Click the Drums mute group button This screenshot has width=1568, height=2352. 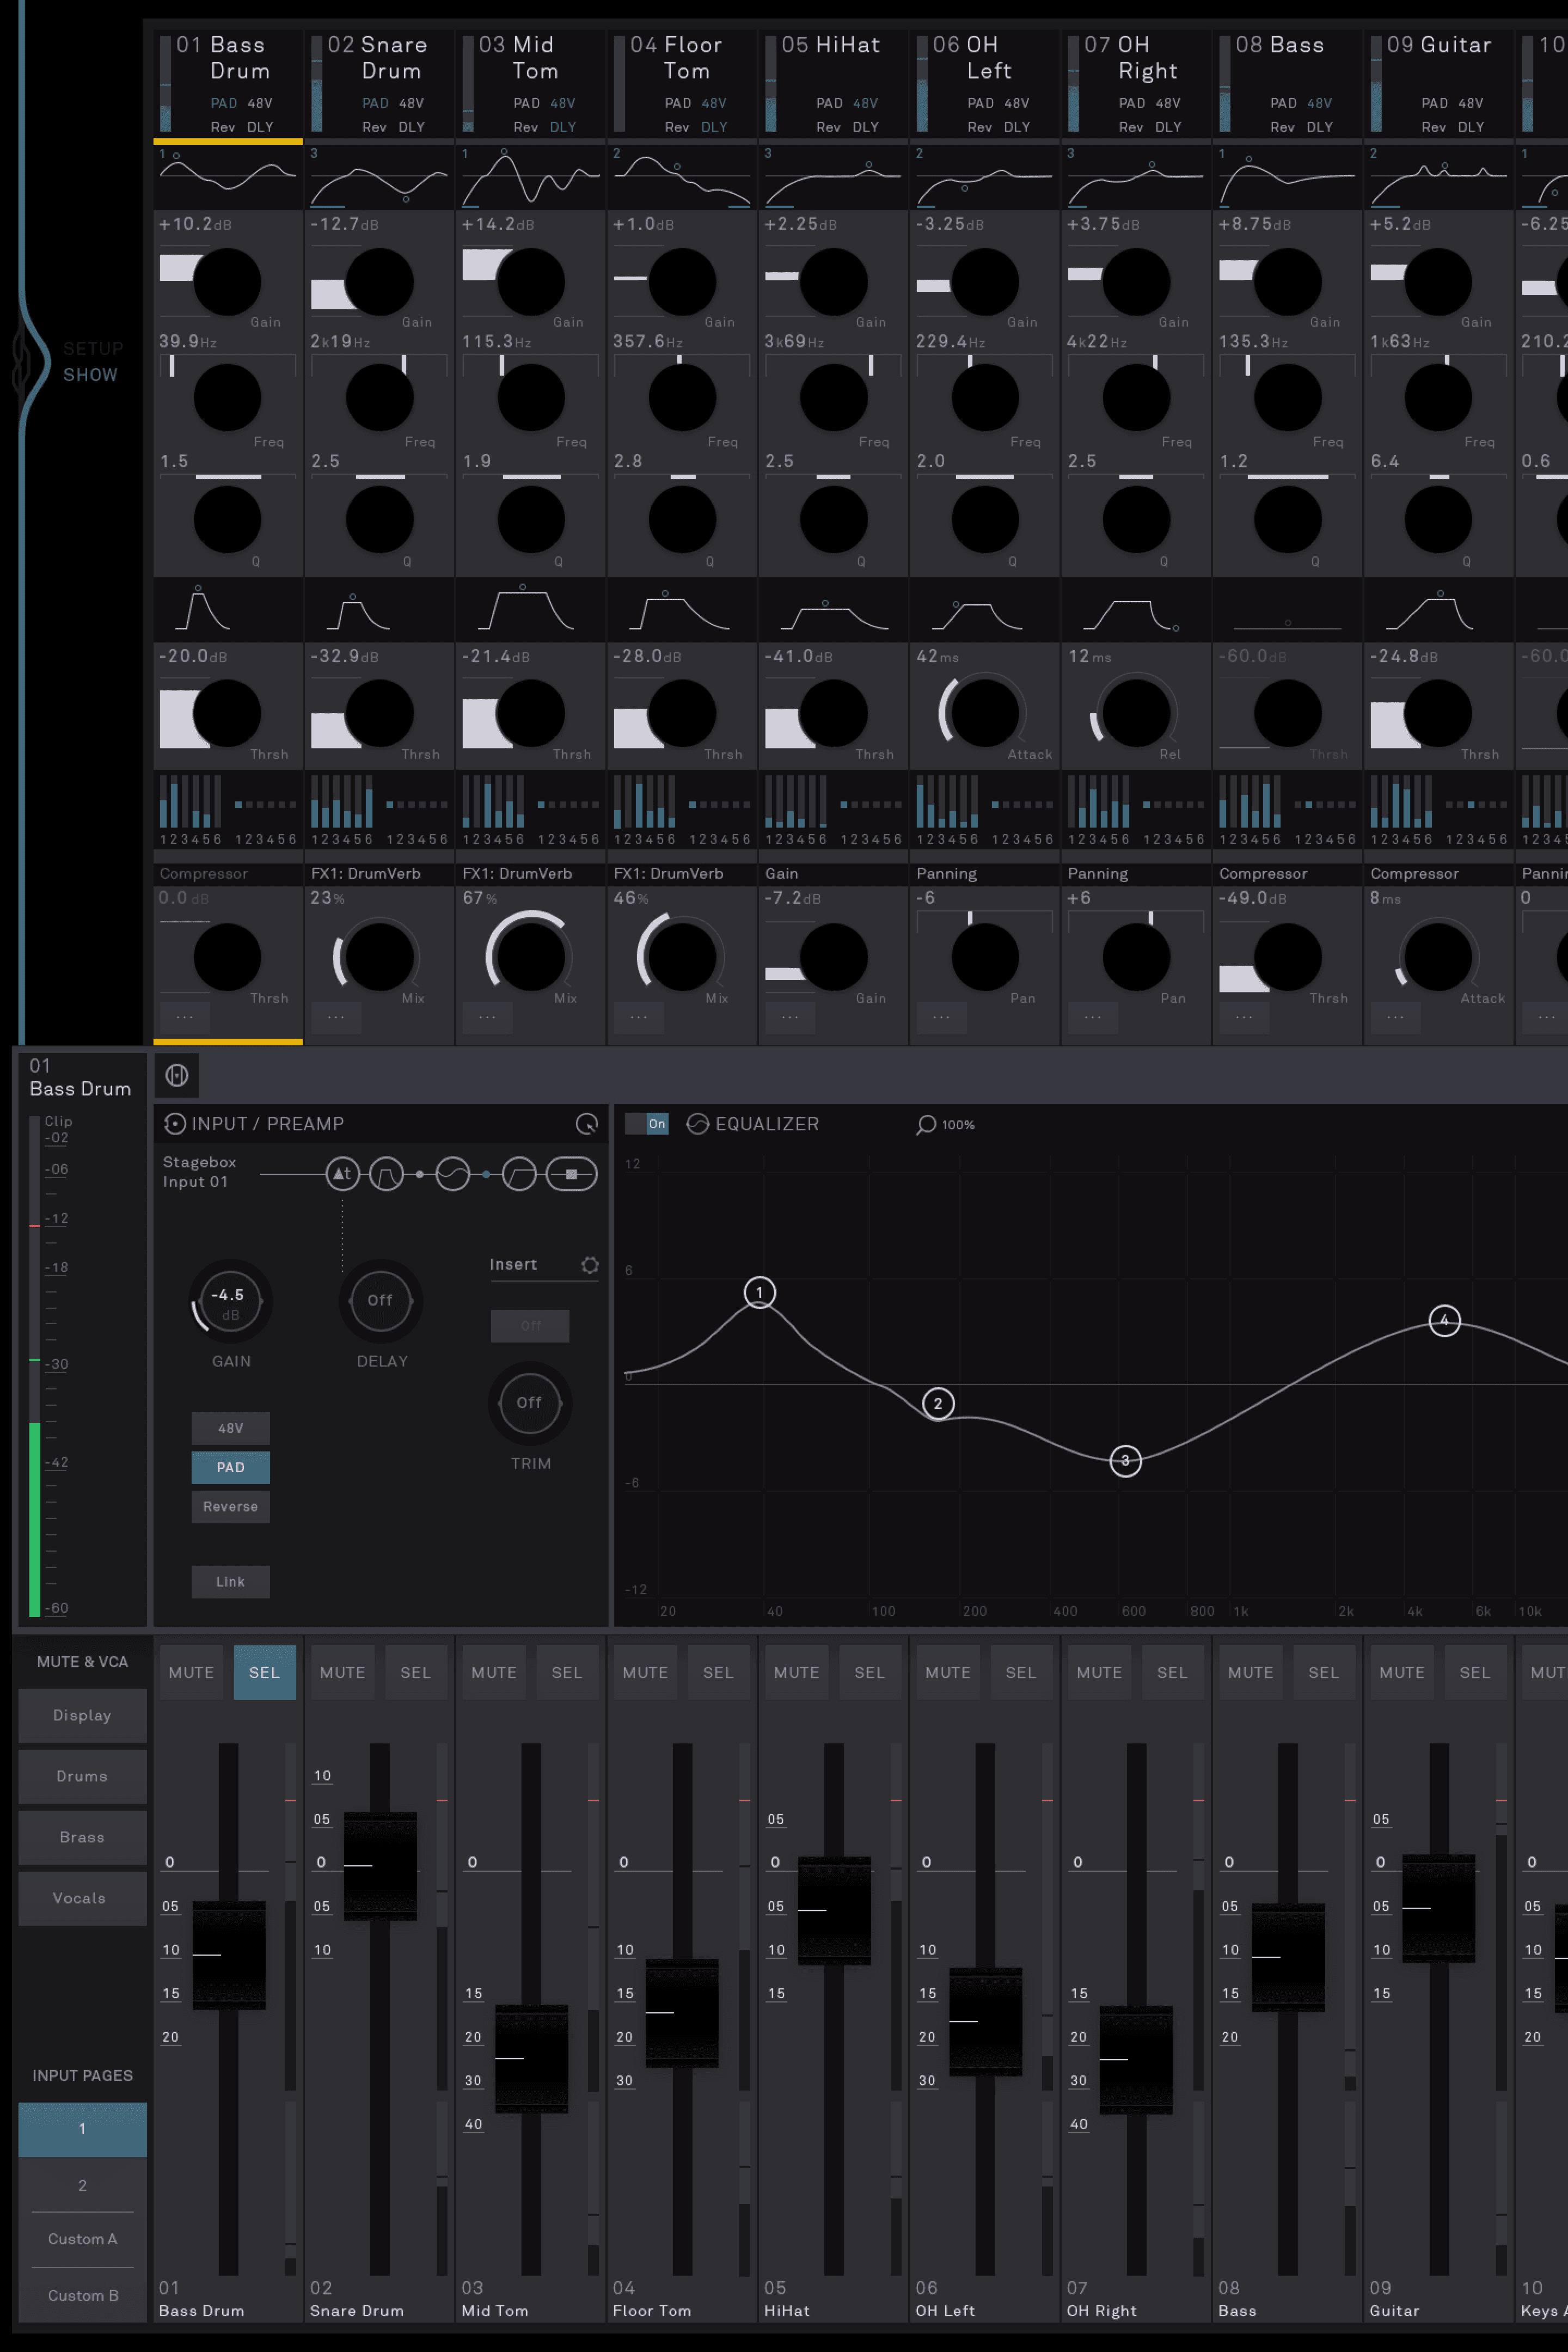point(82,1776)
